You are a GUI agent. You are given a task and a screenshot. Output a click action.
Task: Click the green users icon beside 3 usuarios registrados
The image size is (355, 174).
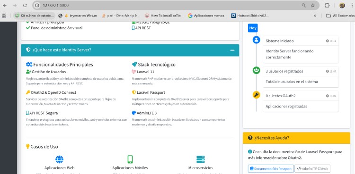[x=256, y=70]
